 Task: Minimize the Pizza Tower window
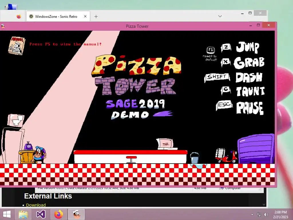pos(251,25)
